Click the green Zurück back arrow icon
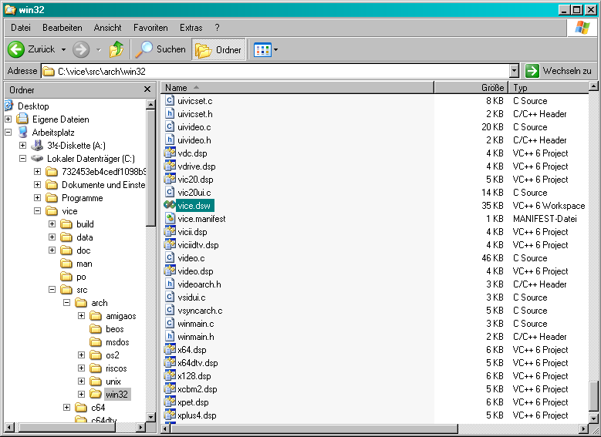This screenshot has width=601, height=437. tap(16, 49)
